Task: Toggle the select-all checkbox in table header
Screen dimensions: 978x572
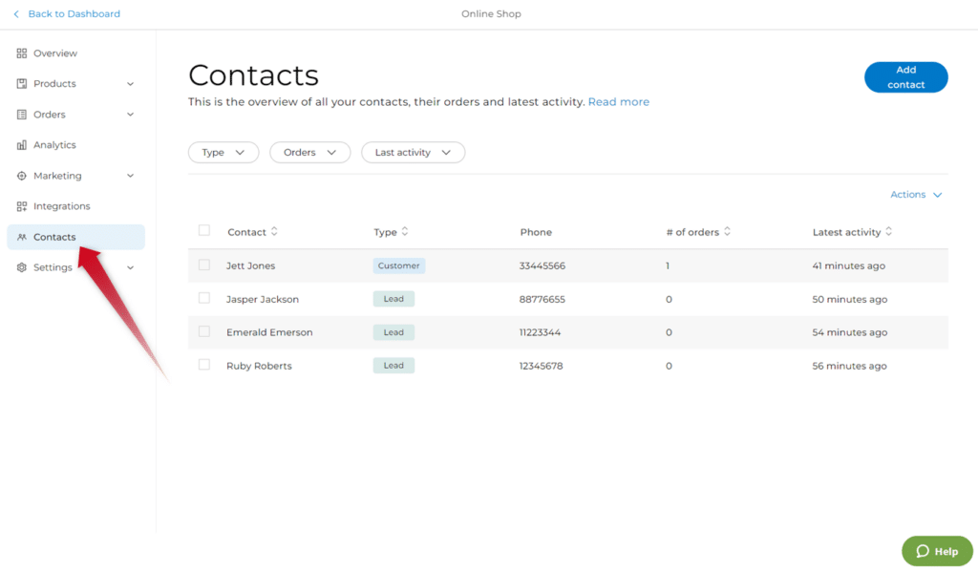Action: point(204,230)
